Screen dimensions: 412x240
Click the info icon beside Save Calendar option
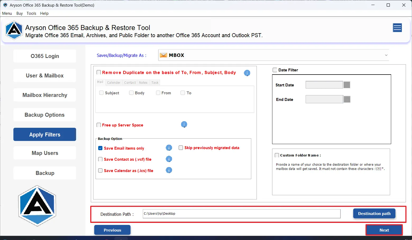[169, 170]
